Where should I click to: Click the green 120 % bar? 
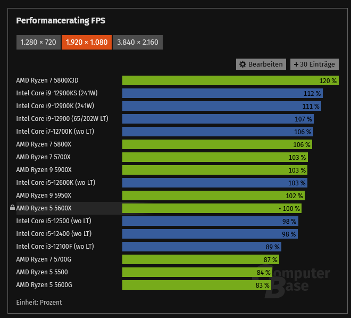230,80
